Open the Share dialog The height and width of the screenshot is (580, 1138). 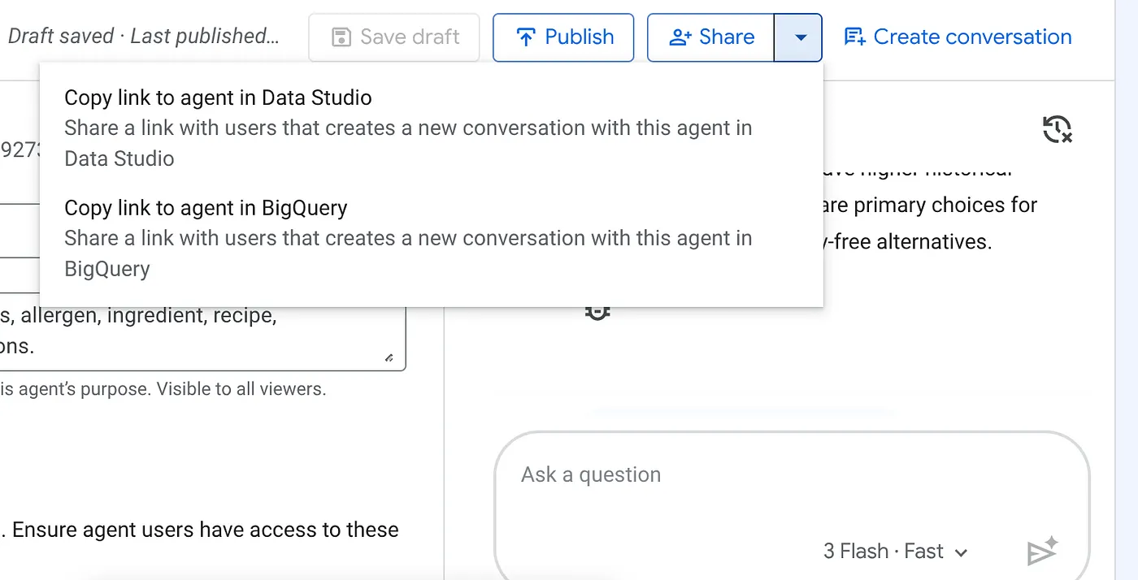(x=710, y=37)
